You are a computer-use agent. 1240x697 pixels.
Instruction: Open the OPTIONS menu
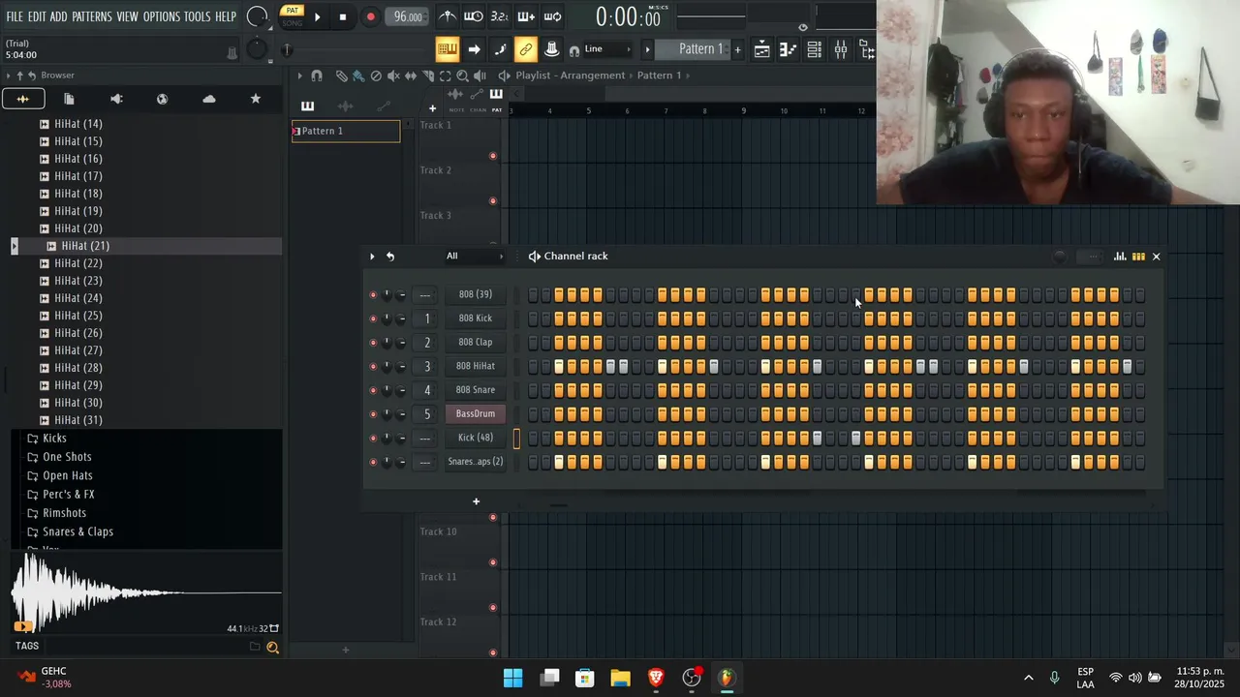162,16
